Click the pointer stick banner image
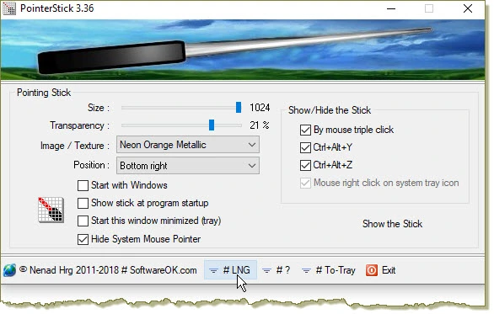 pos(243,50)
